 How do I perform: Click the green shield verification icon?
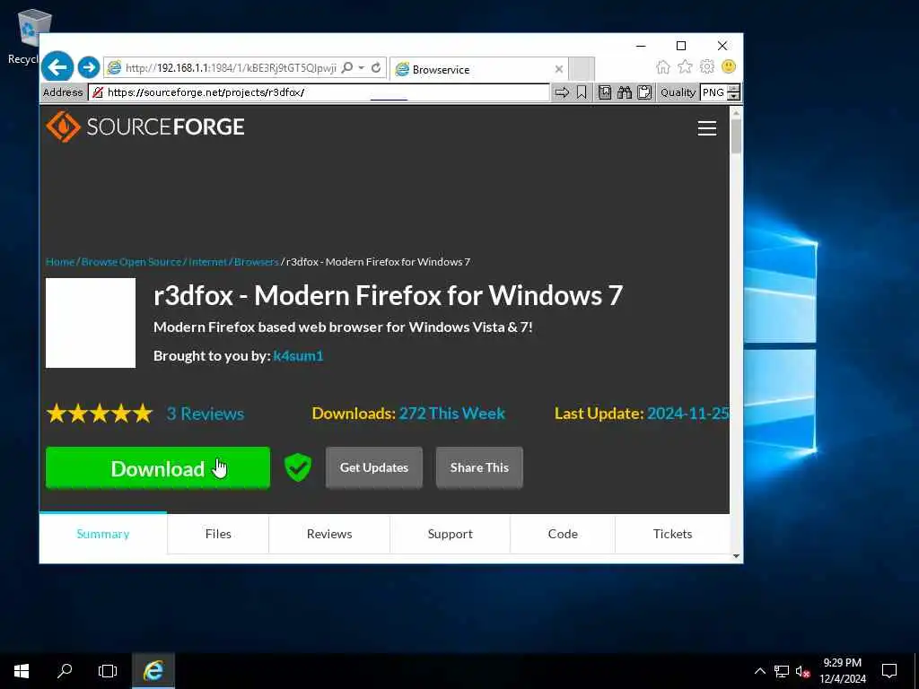(x=298, y=467)
